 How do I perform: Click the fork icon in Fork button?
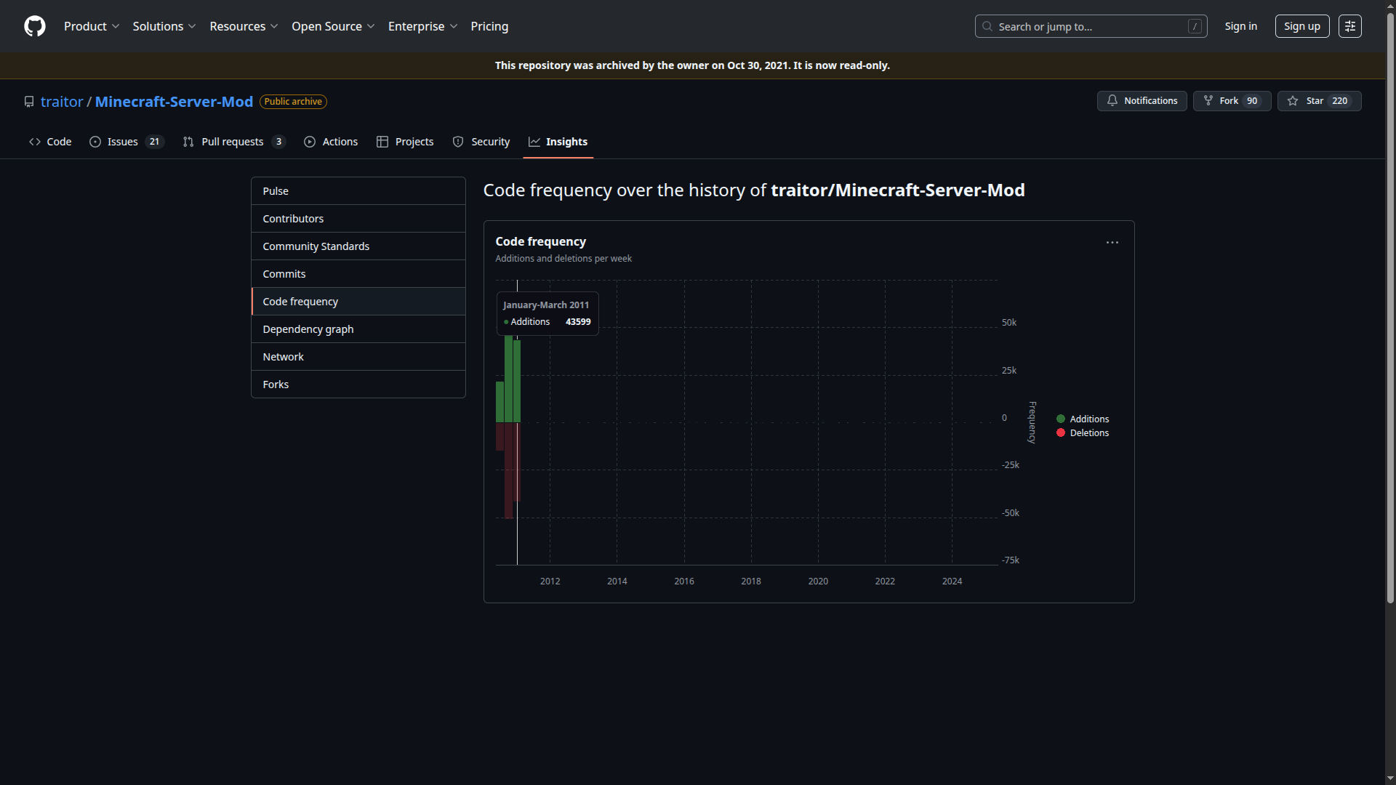[1208, 101]
